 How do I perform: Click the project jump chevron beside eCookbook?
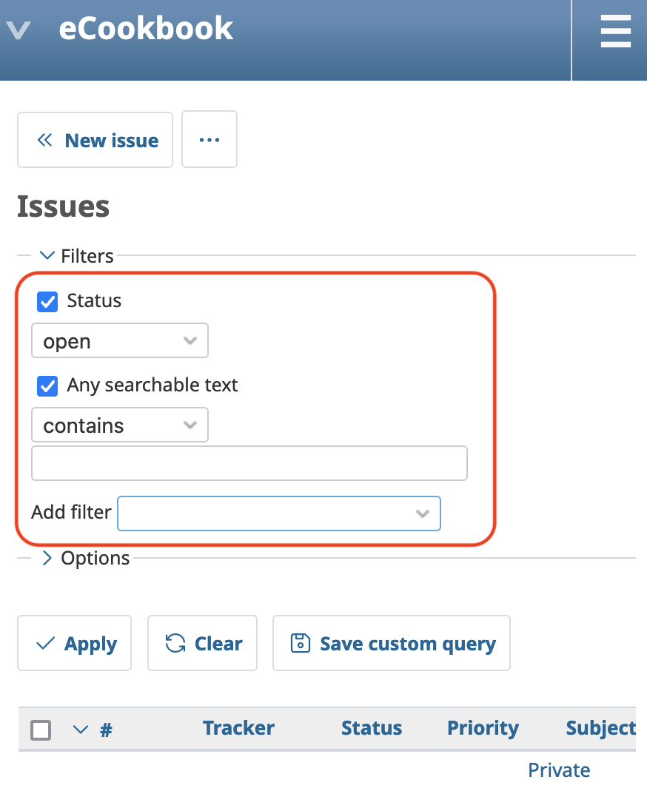coord(18,30)
